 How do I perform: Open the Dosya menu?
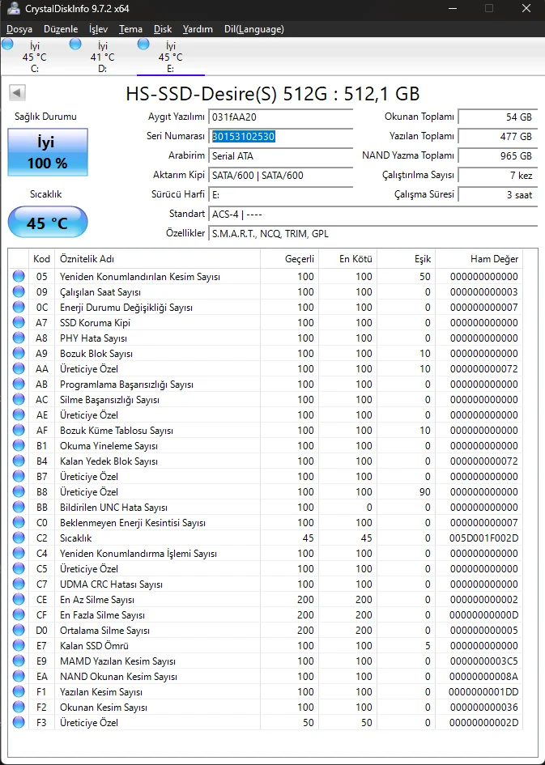(x=19, y=29)
